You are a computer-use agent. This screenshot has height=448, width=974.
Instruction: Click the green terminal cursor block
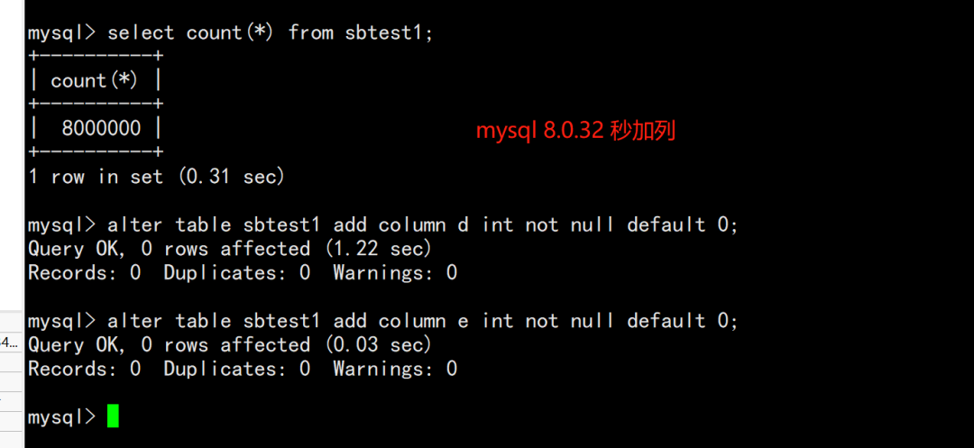[x=113, y=416]
